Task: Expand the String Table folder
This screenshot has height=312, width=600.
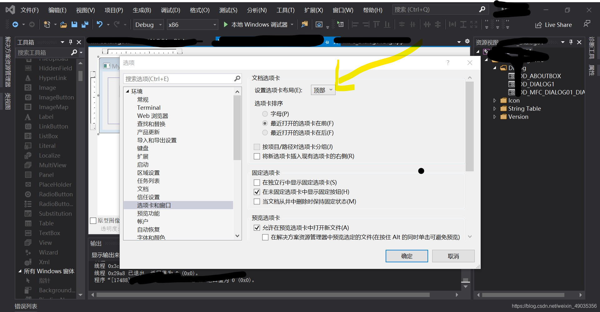Action: (495, 108)
